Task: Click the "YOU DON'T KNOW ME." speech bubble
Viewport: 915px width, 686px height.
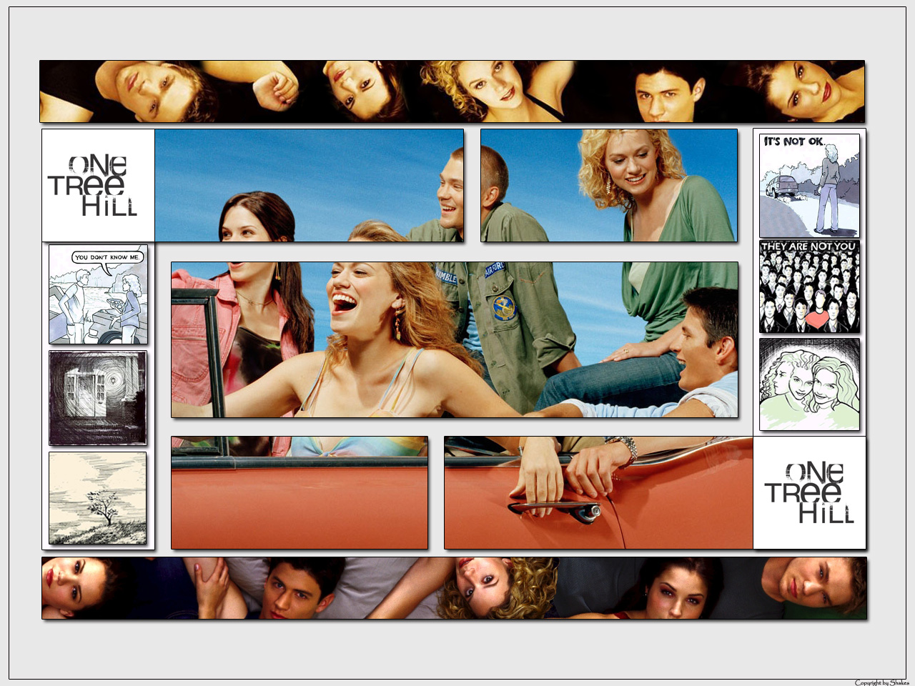Action: coord(109,257)
